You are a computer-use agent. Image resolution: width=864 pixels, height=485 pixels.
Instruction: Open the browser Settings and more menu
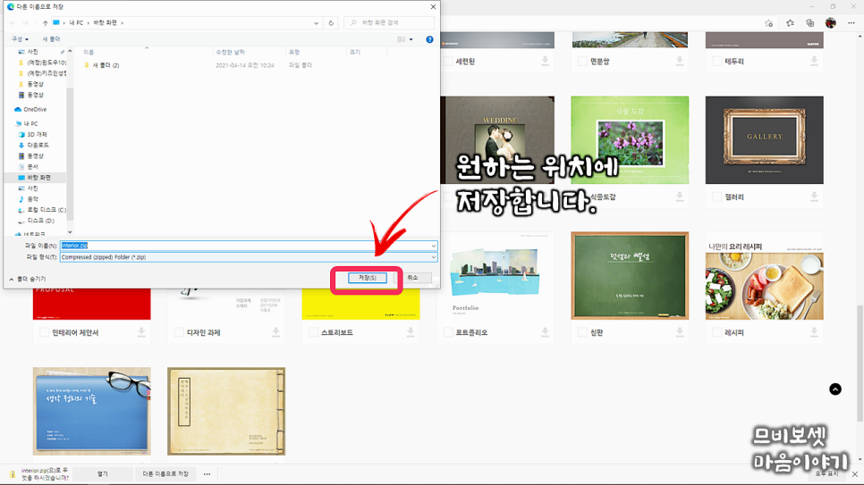pyautogui.click(x=851, y=23)
